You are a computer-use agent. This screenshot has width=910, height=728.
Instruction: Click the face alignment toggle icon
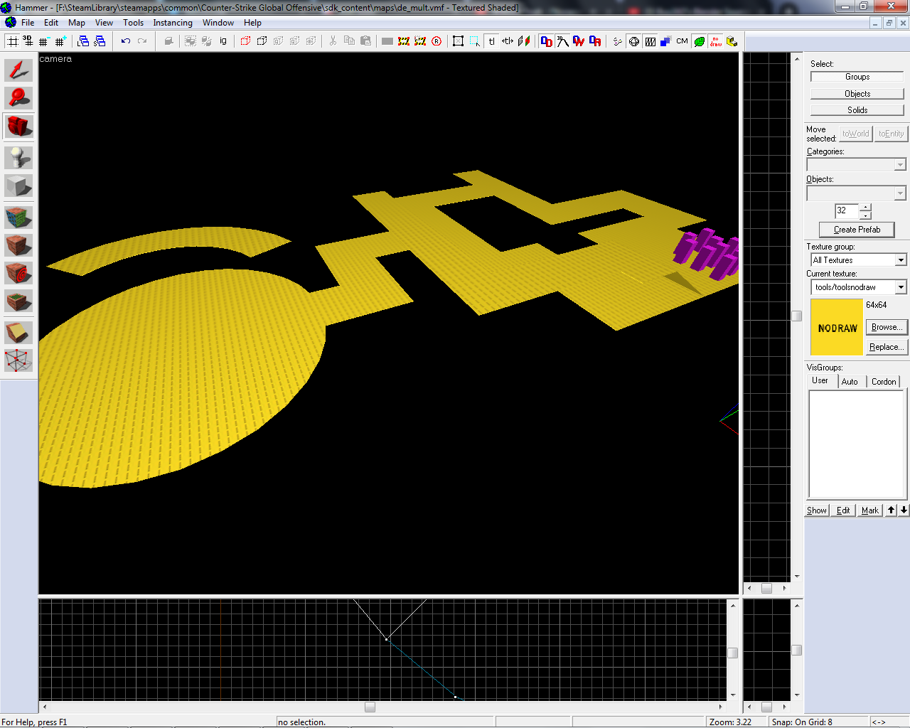pos(524,41)
